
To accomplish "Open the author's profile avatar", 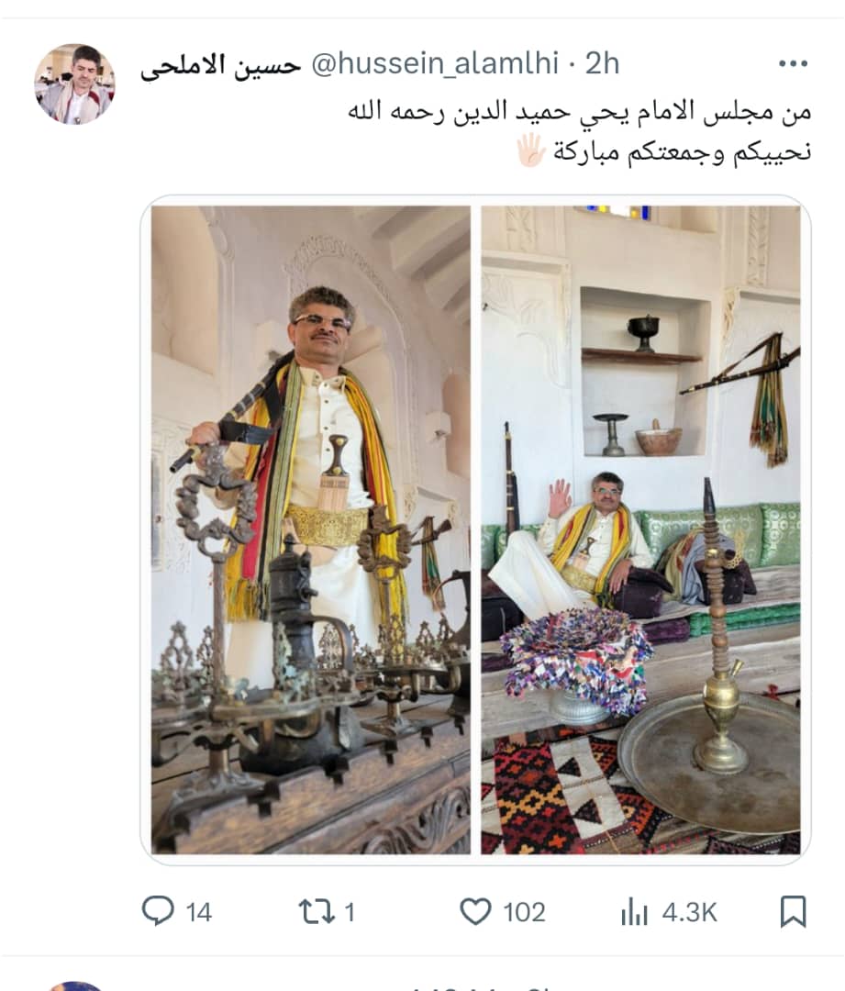I will [74, 84].
